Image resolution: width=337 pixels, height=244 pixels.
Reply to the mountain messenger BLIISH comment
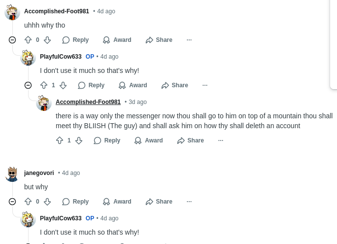(x=107, y=140)
